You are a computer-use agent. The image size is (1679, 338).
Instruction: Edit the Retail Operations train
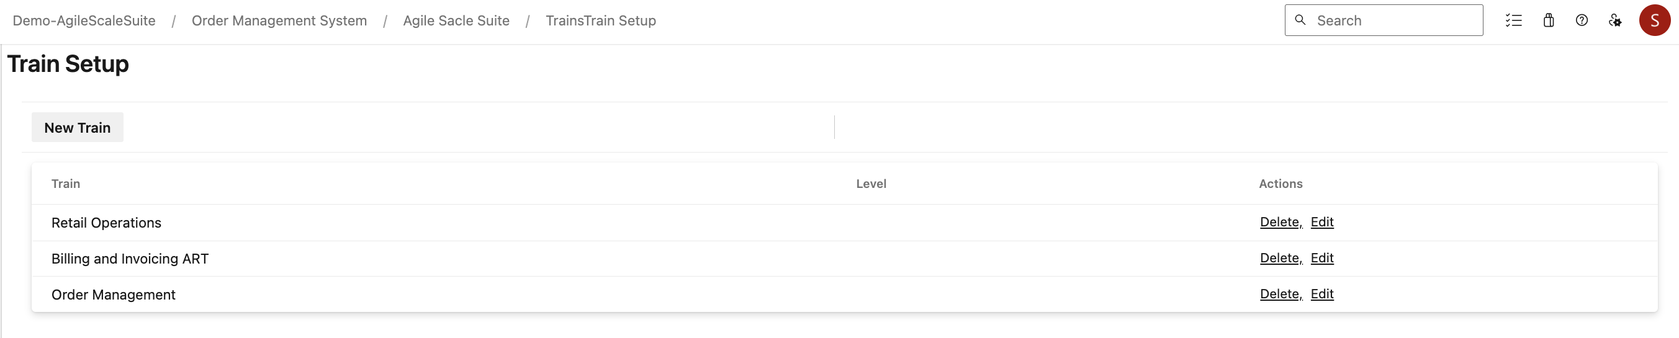(1322, 222)
